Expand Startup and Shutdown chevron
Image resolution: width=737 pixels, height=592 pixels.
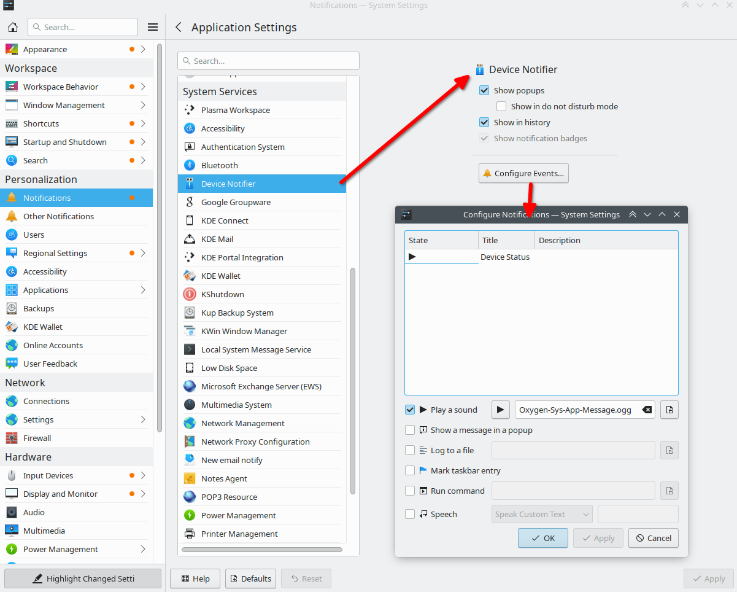pos(143,142)
